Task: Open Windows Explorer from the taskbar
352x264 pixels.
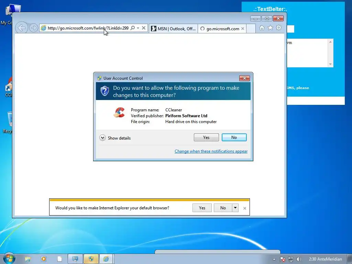Action: coord(27,259)
